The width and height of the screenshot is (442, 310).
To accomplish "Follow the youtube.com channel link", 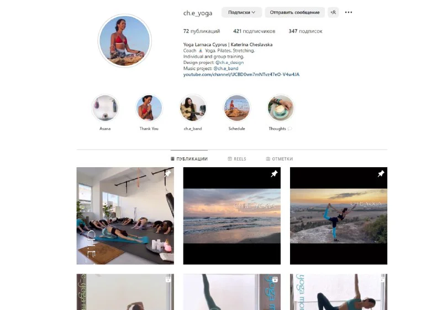I will 241,74.
